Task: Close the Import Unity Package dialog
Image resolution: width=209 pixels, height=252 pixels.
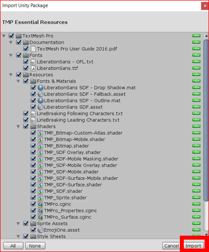Action: 205,6
